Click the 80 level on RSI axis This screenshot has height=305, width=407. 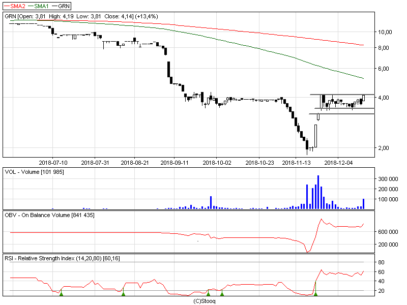[381, 262]
